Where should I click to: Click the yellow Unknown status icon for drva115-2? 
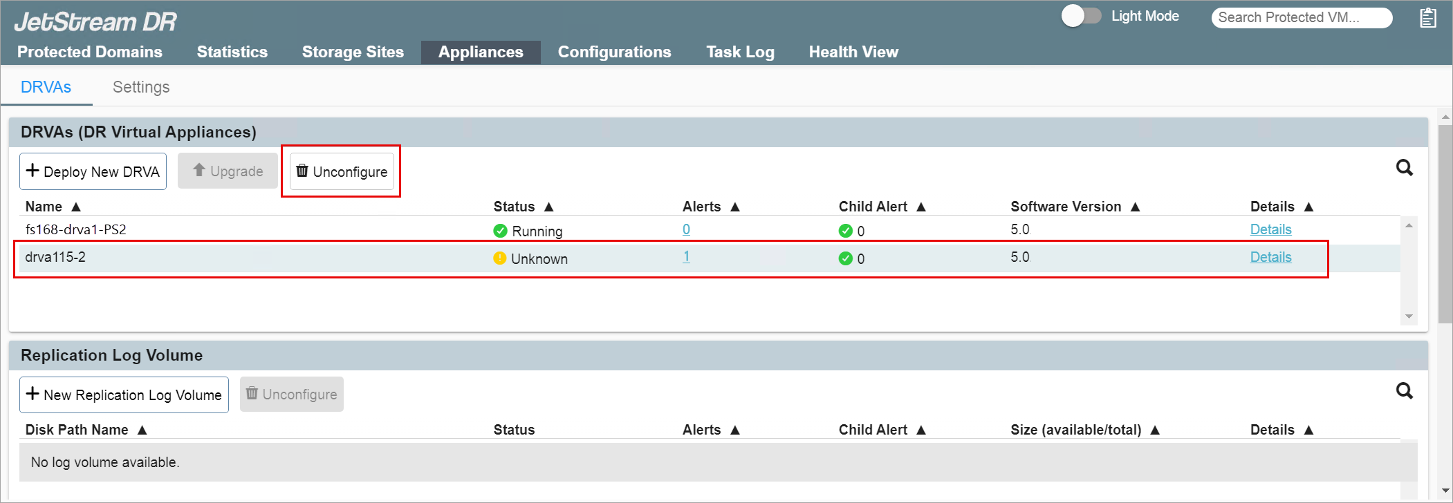click(x=500, y=258)
